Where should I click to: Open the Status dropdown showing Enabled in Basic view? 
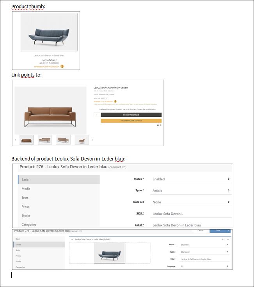[x=191, y=179]
